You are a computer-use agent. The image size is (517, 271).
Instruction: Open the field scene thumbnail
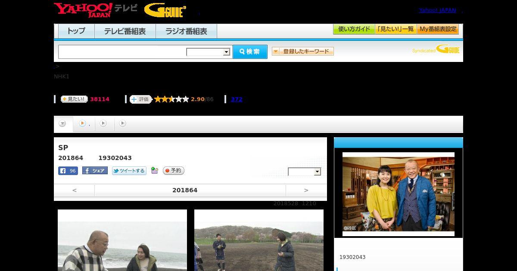259,240
